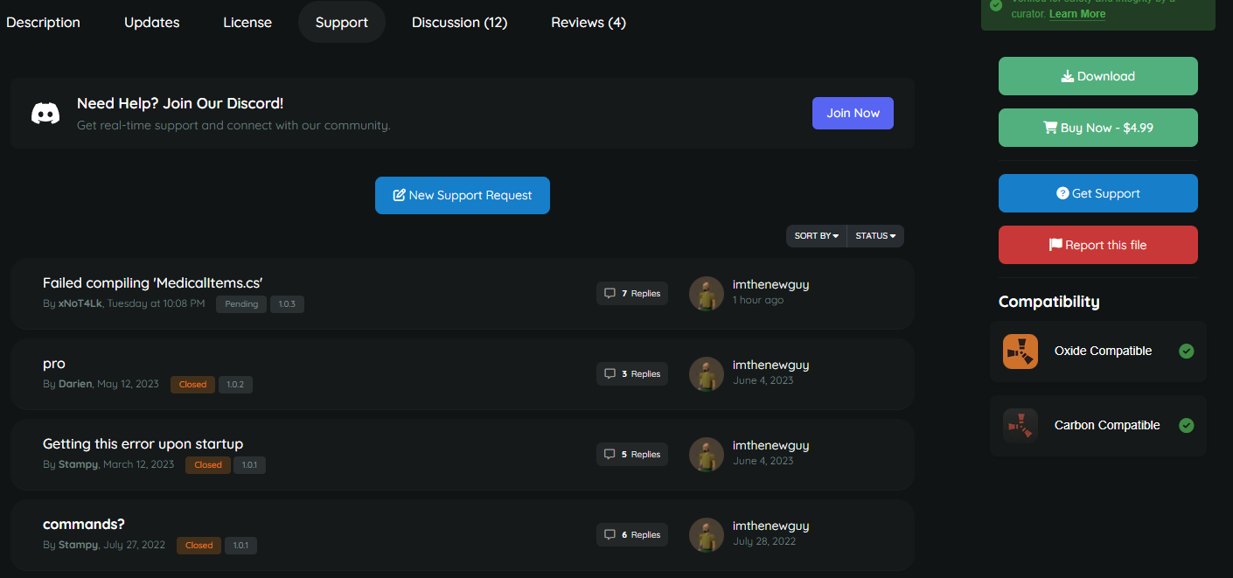This screenshot has width=1233, height=578.
Task: Follow the Learn More link
Action: (1076, 14)
